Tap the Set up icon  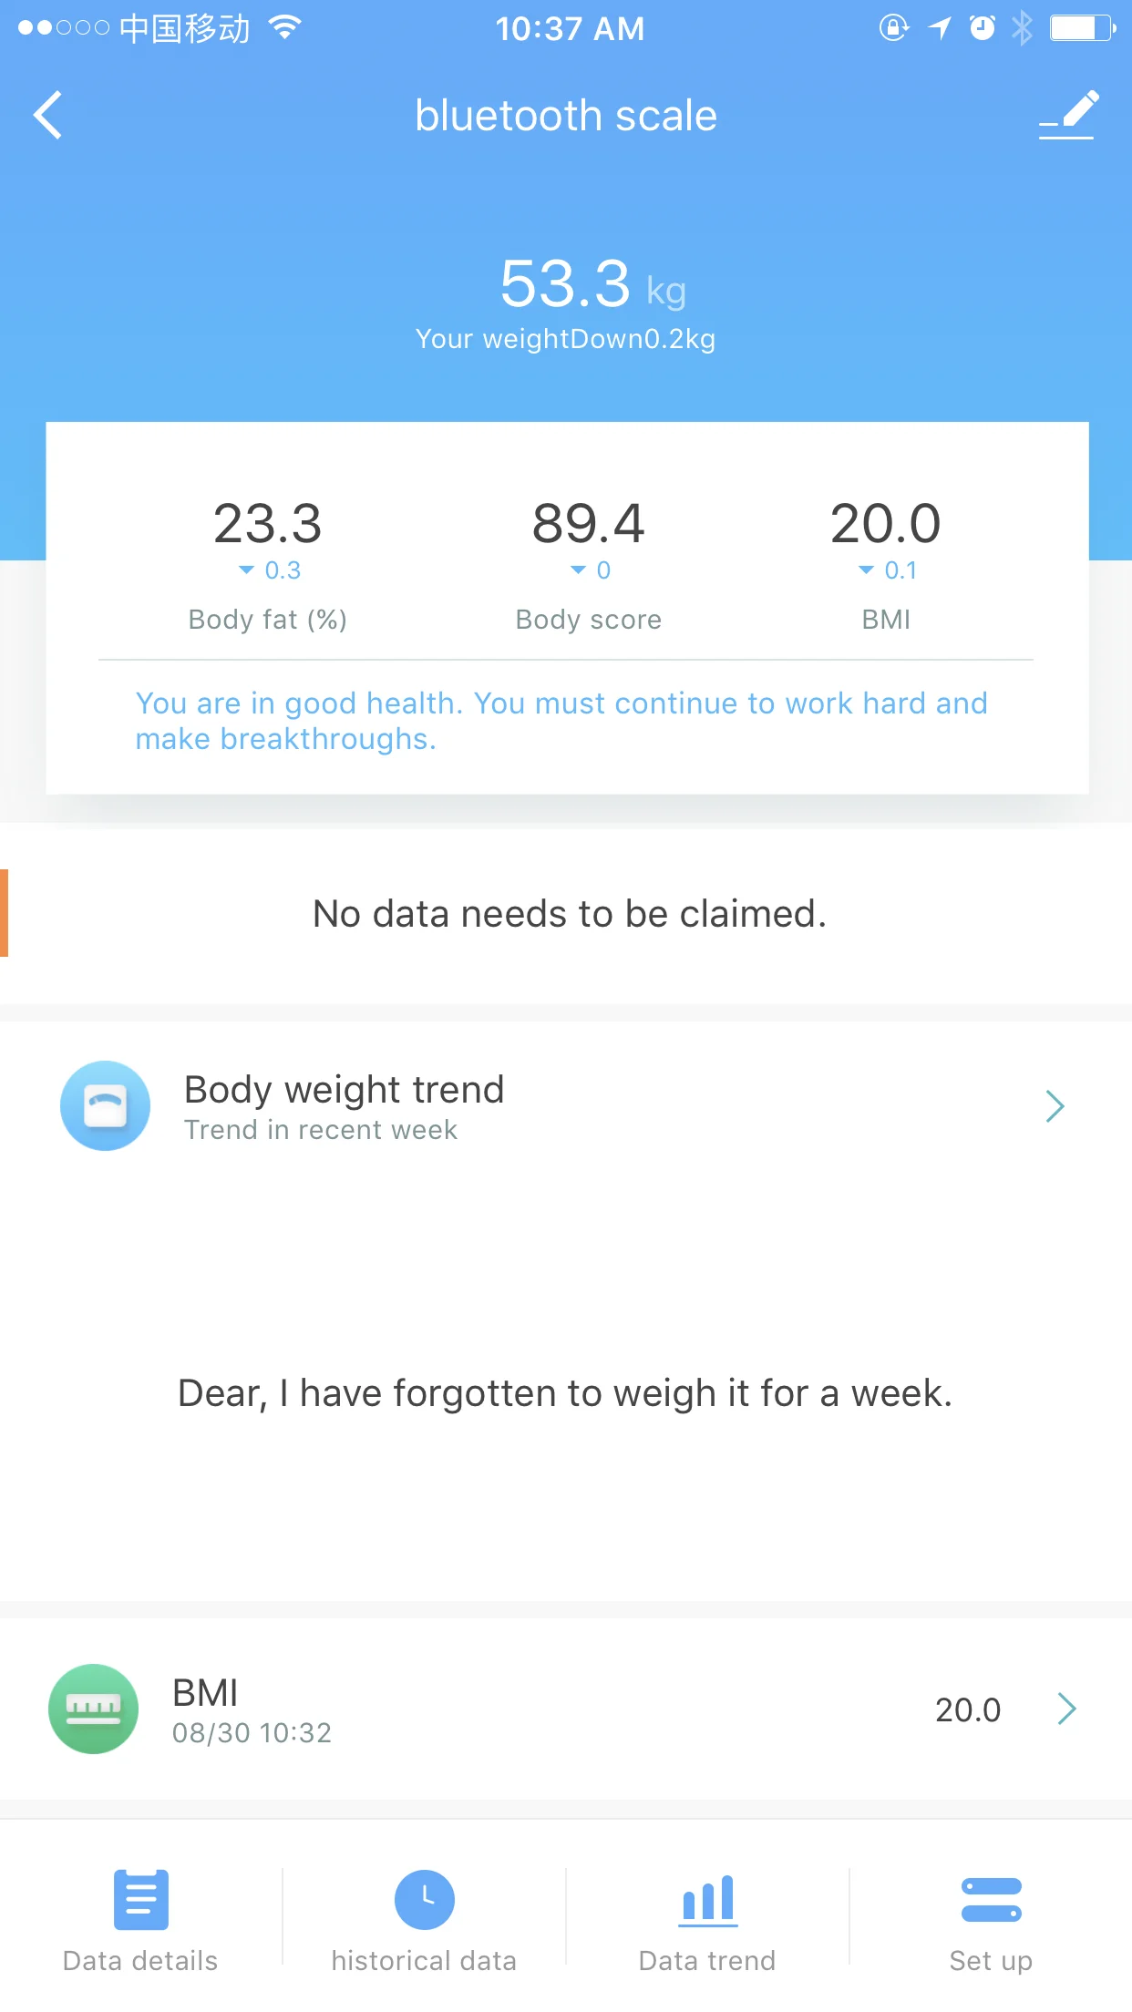pos(991,1899)
